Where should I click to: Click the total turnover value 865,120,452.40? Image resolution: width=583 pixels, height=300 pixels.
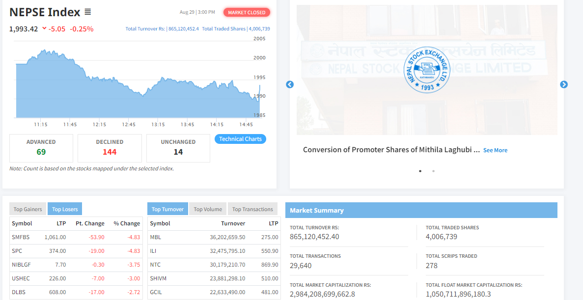314,237
